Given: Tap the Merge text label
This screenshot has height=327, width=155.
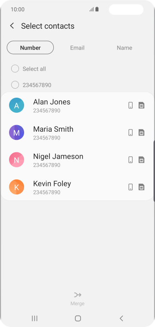Looking at the screenshot, I should pyautogui.click(x=77, y=303).
